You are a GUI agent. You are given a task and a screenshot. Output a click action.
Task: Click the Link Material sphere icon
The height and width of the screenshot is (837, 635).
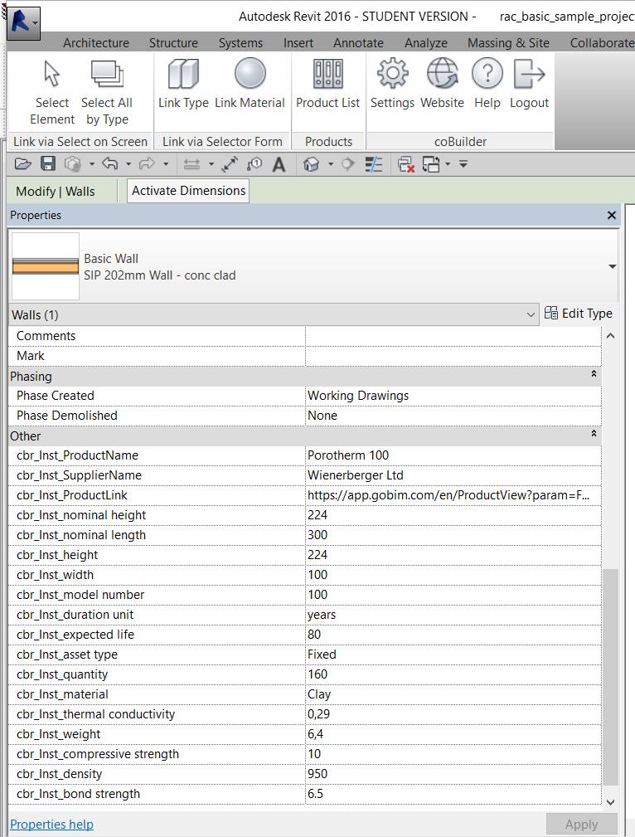click(250, 74)
